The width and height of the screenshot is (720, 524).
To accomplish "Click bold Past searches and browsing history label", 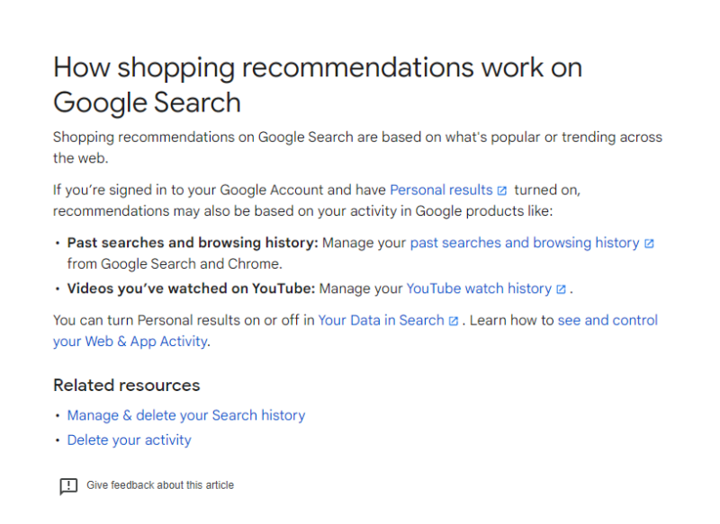I will (x=193, y=243).
